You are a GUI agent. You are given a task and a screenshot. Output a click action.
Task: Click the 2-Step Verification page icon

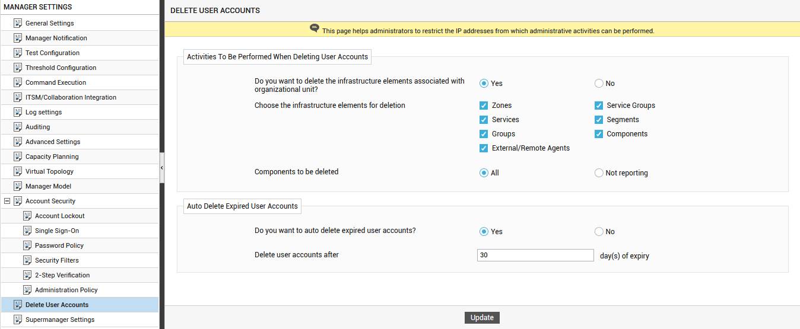click(27, 275)
